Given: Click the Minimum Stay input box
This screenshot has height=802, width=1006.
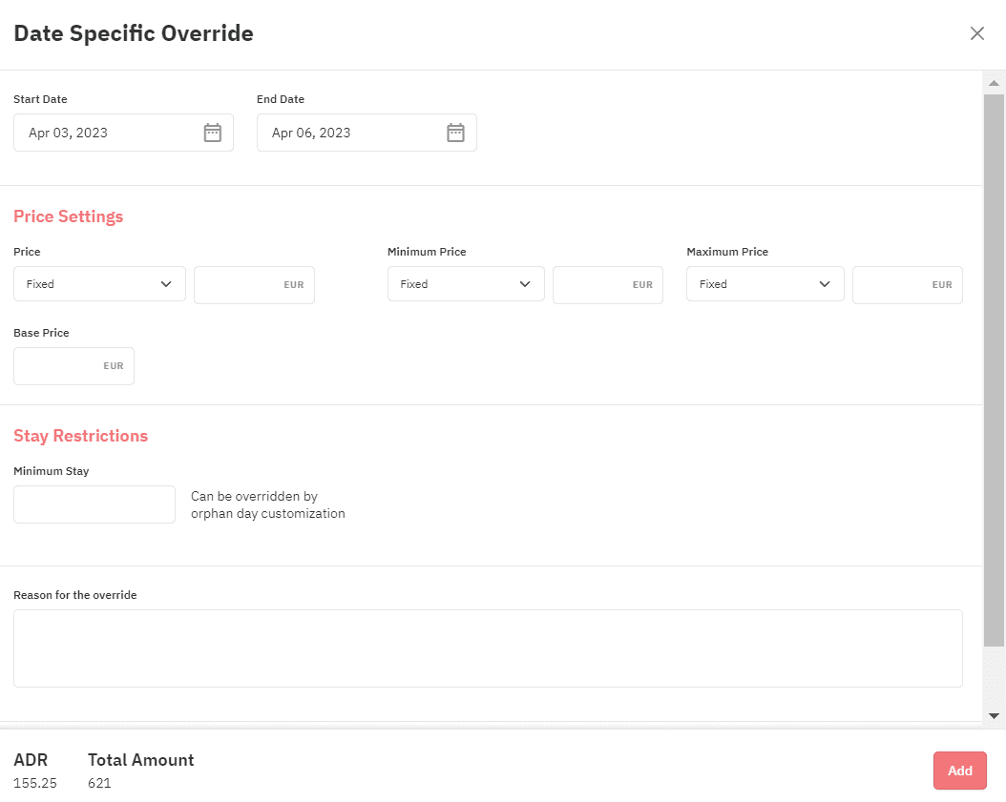Looking at the screenshot, I should click(94, 504).
